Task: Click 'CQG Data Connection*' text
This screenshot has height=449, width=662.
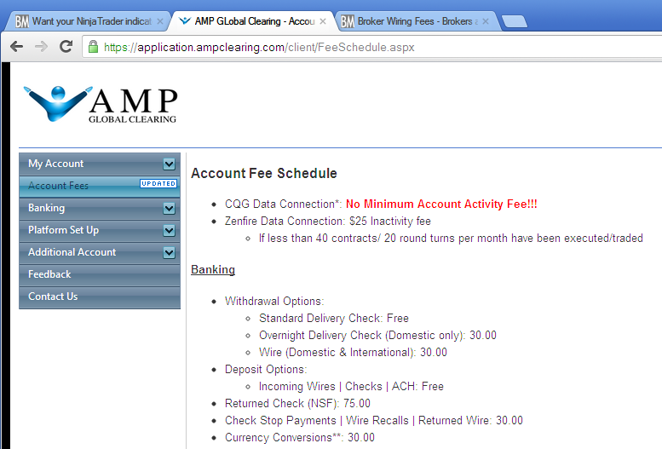Action: 284,204
